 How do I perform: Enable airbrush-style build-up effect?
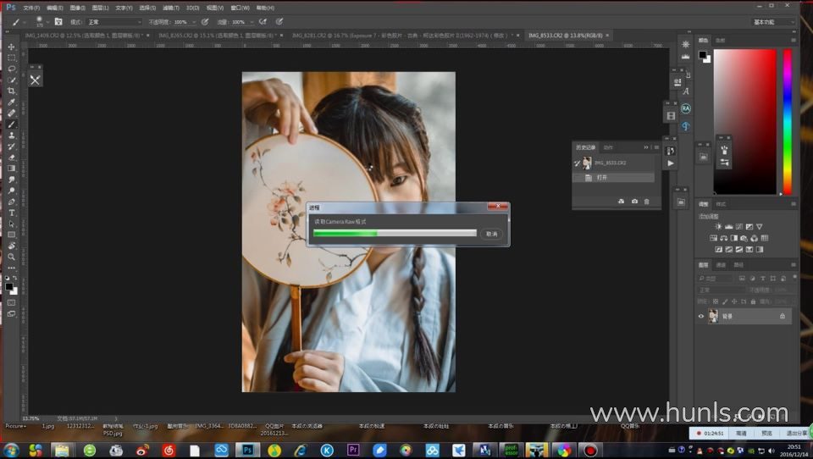(x=263, y=21)
